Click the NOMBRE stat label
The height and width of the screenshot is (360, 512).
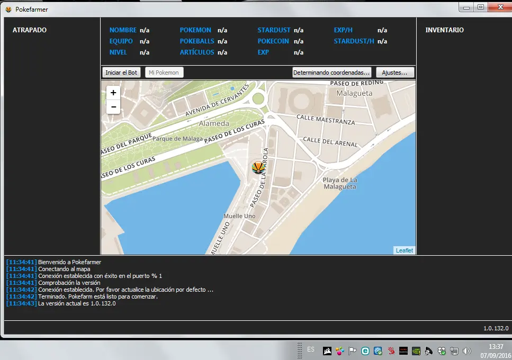[x=123, y=30]
